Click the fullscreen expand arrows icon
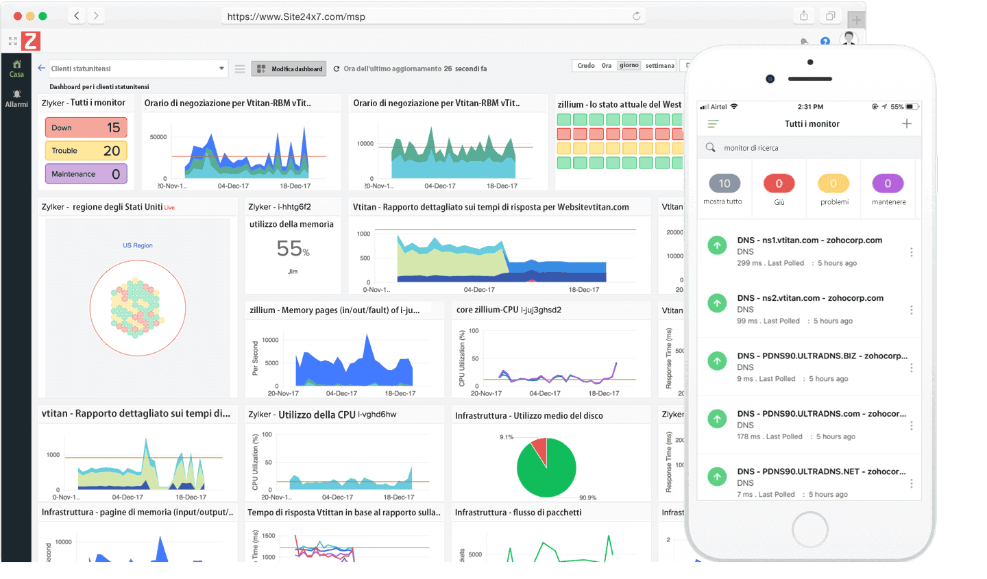 (12, 41)
